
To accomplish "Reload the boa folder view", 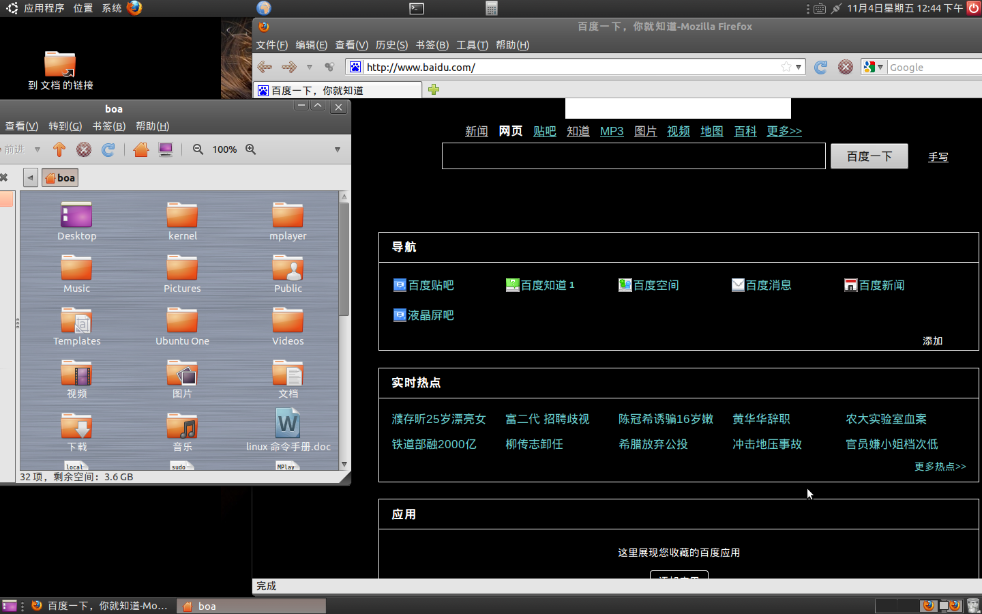I will pyautogui.click(x=108, y=149).
